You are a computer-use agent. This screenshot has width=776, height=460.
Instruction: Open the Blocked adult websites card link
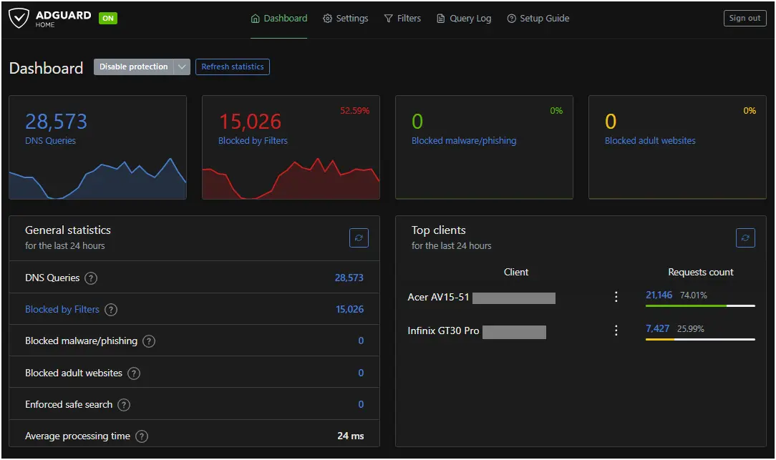[x=650, y=141]
